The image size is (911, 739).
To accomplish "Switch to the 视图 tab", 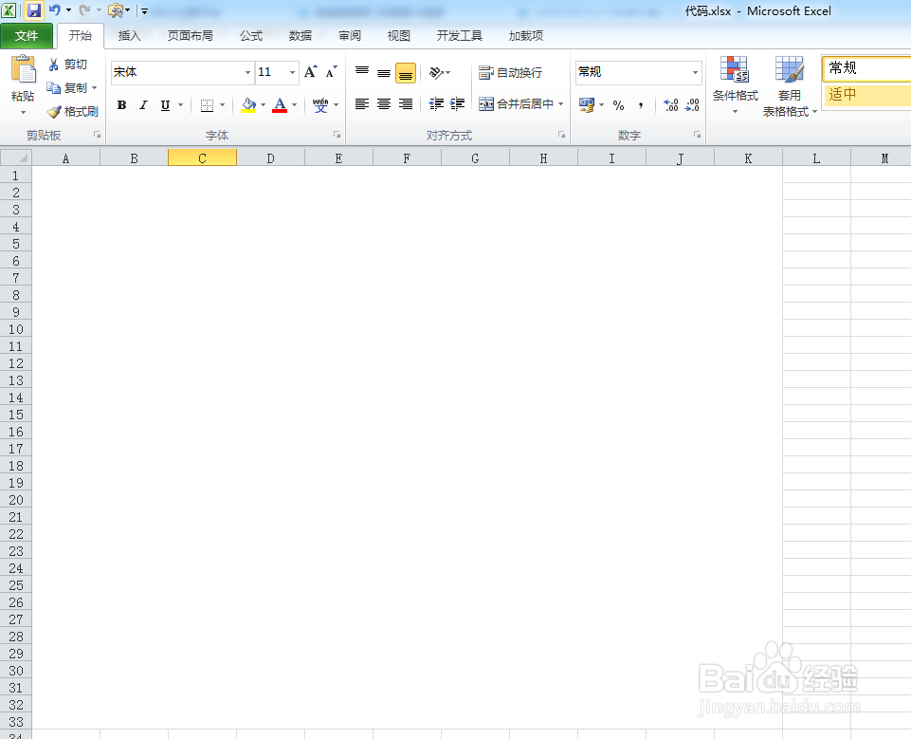I will coord(398,36).
